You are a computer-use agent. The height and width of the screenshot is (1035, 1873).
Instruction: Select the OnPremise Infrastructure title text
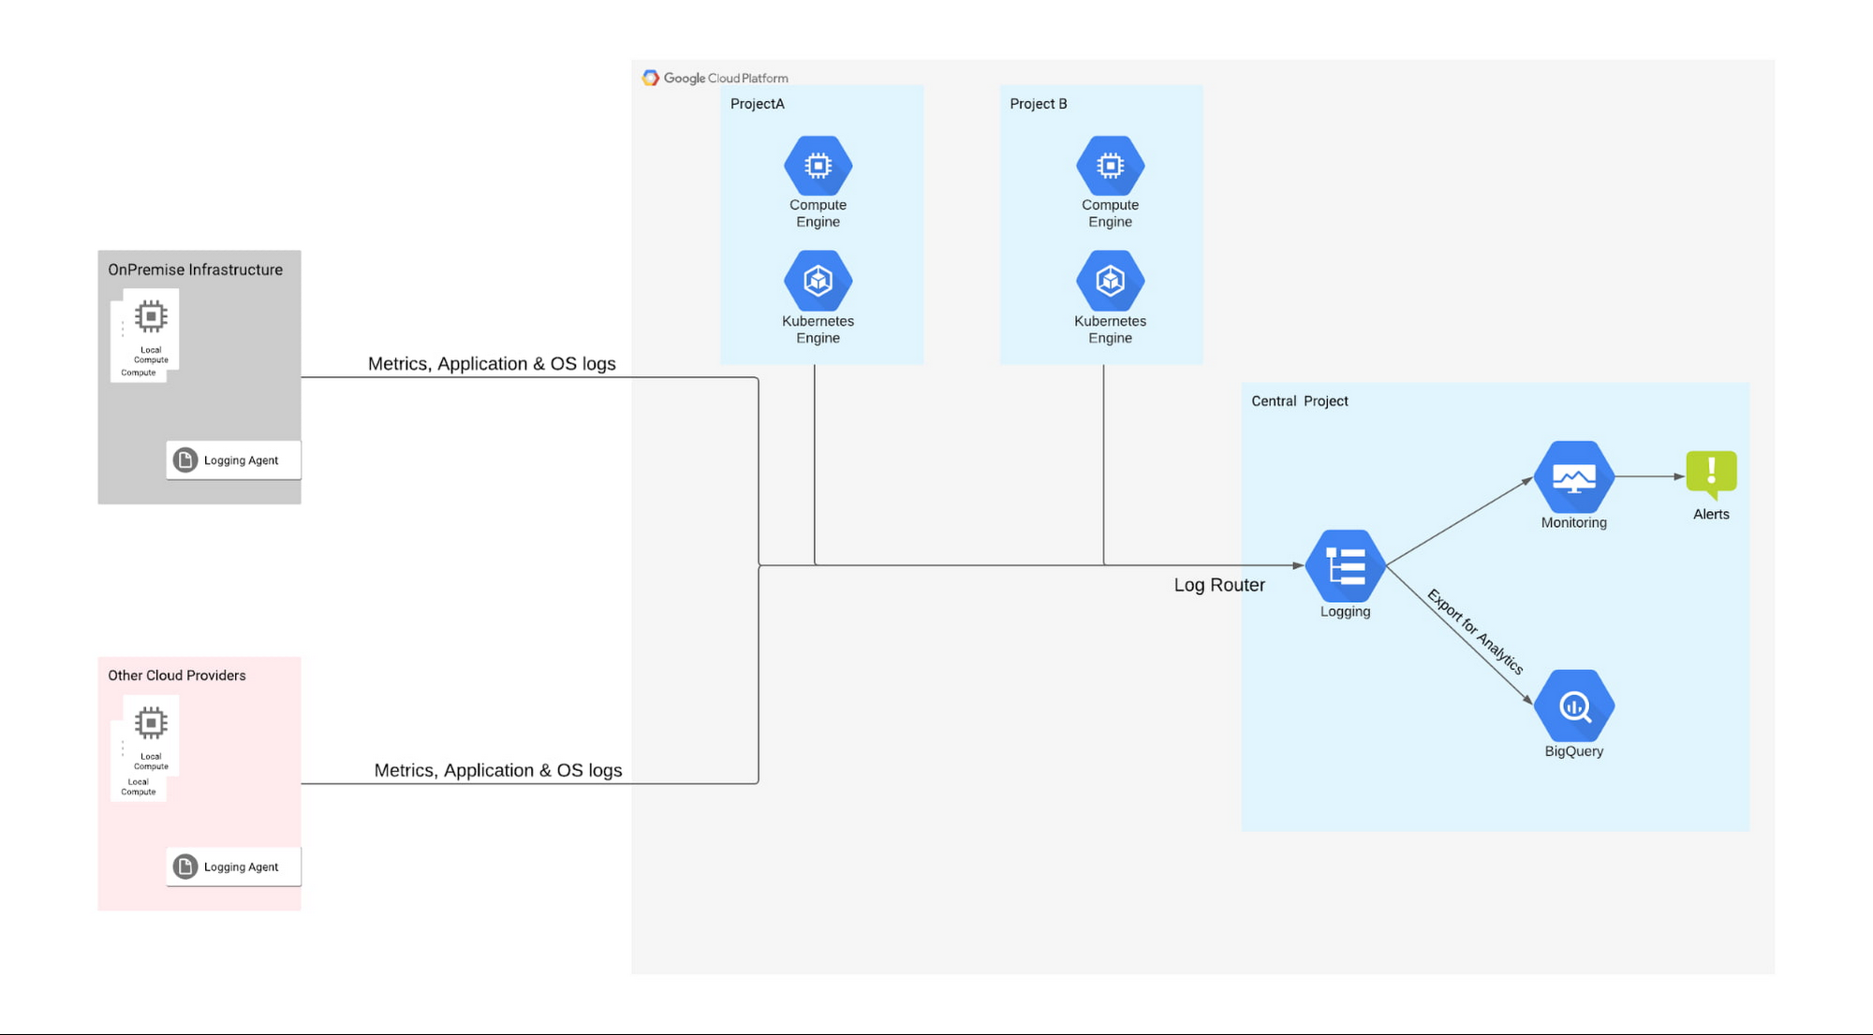click(x=195, y=270)
